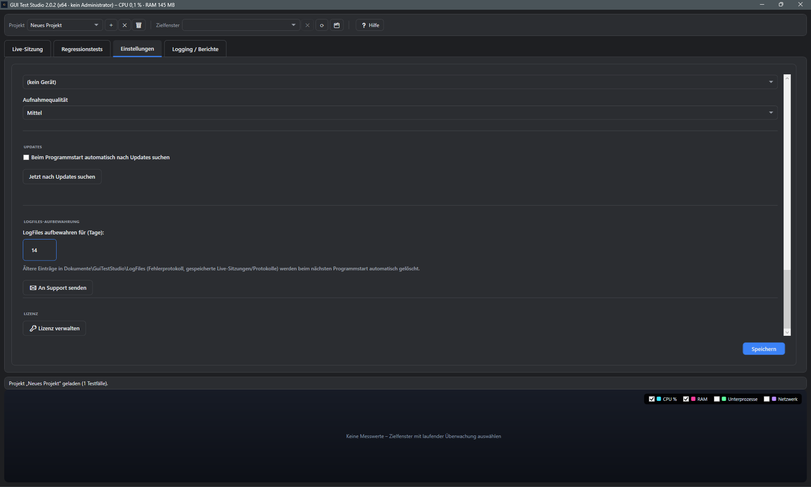The height and width of the screenshot is (487, 811).
Task: Enable Netzwerk chart checkbox
Action: (767, 399)
